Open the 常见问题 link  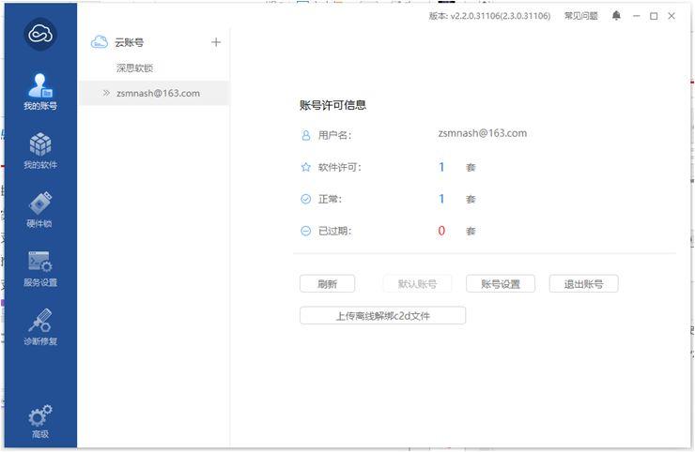click(x=580, y=16)
